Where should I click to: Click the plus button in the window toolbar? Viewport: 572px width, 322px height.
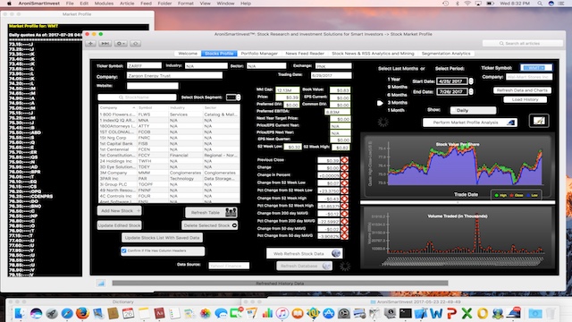[90, 44]
